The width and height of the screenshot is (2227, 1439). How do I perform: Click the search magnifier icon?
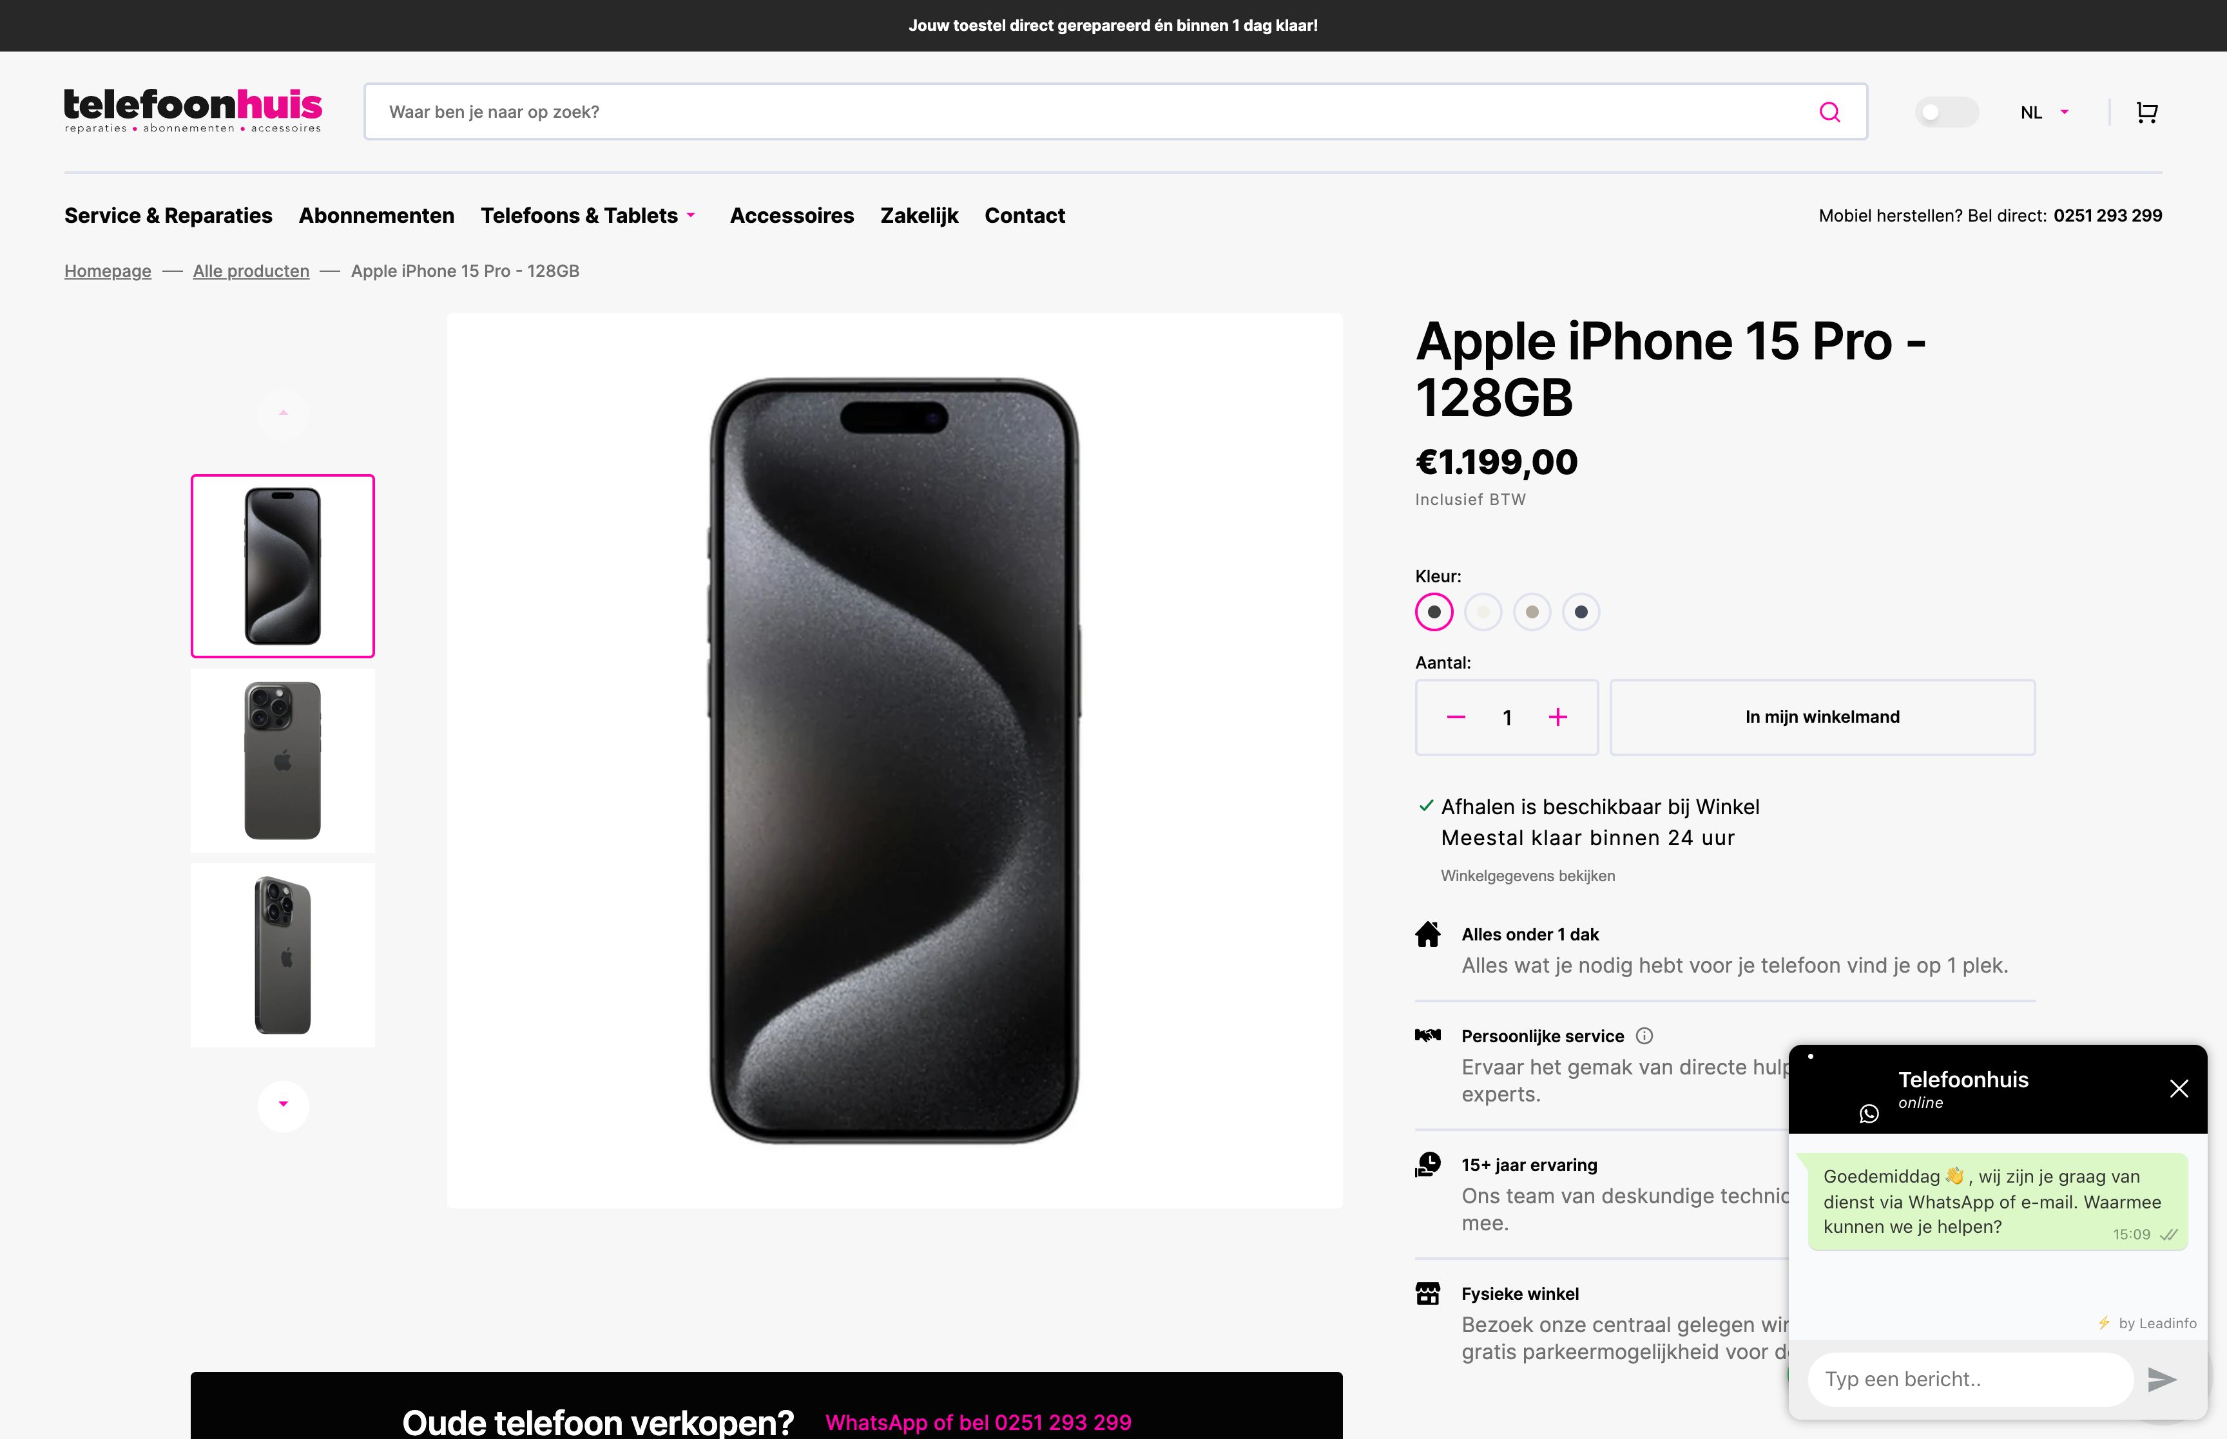pos(1830,111)
